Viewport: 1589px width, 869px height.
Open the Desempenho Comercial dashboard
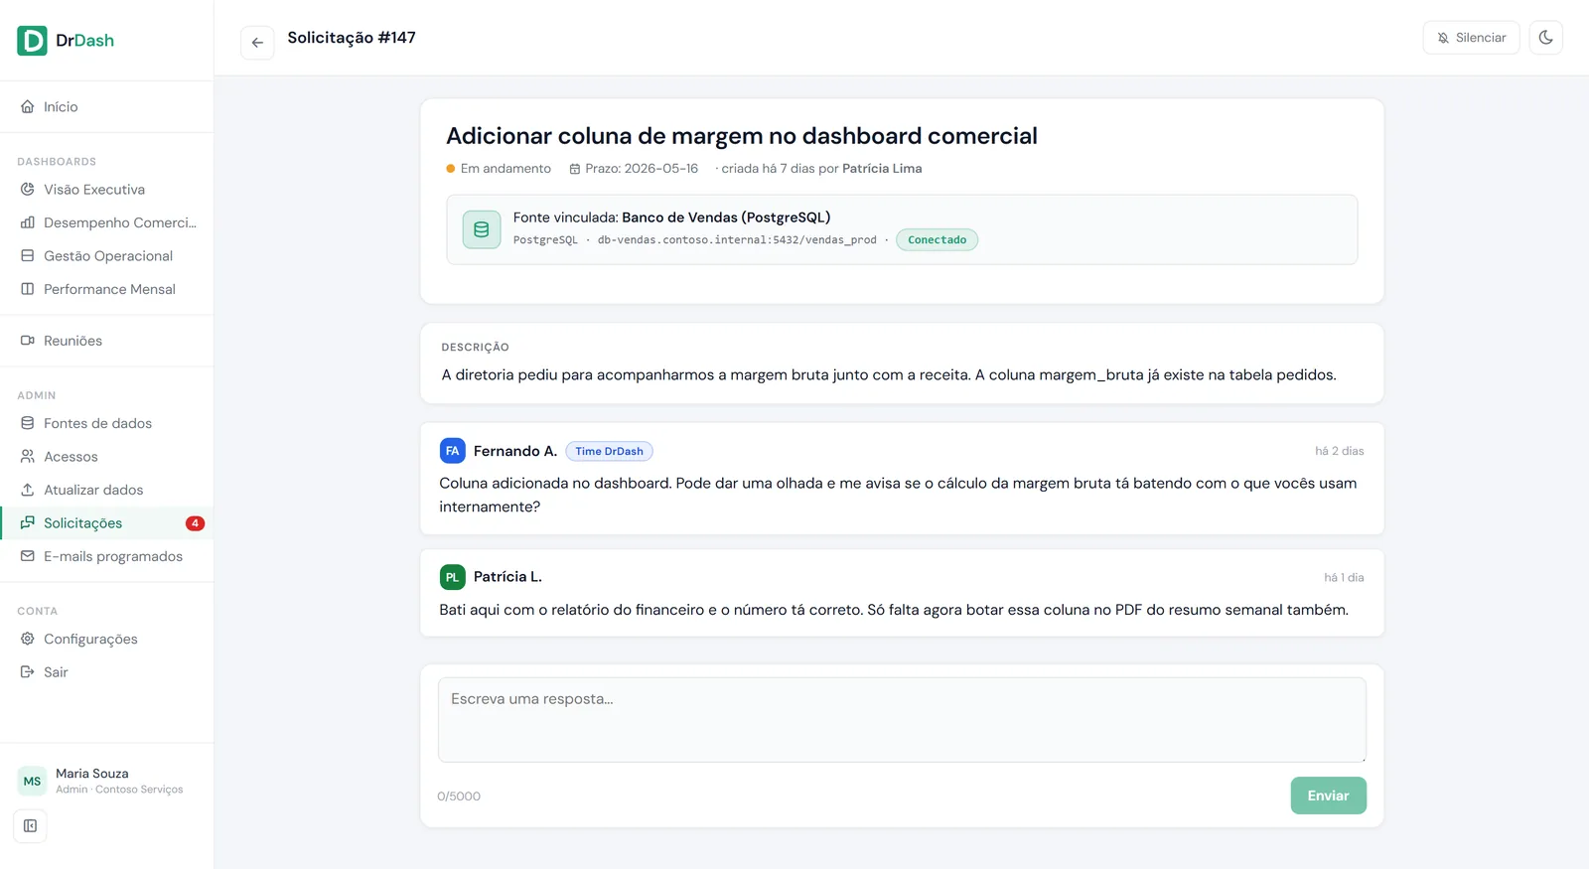pyautogui.click(x=106, y=222)
